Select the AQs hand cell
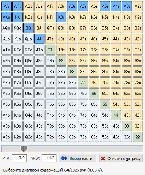145x175 pixels. [x=28, y=6]
